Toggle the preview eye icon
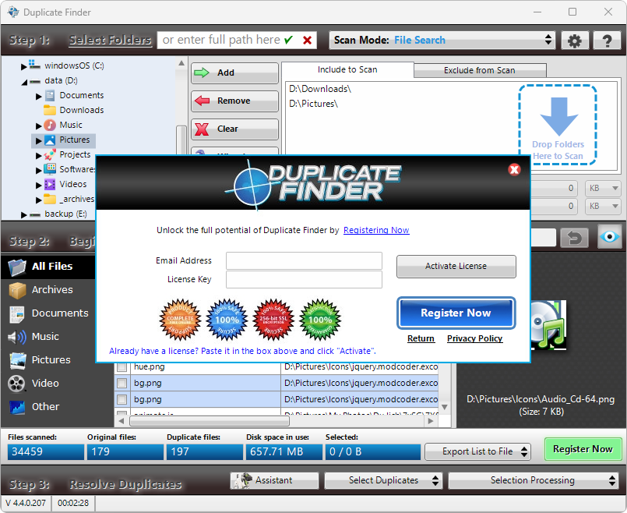 [610, 237]
